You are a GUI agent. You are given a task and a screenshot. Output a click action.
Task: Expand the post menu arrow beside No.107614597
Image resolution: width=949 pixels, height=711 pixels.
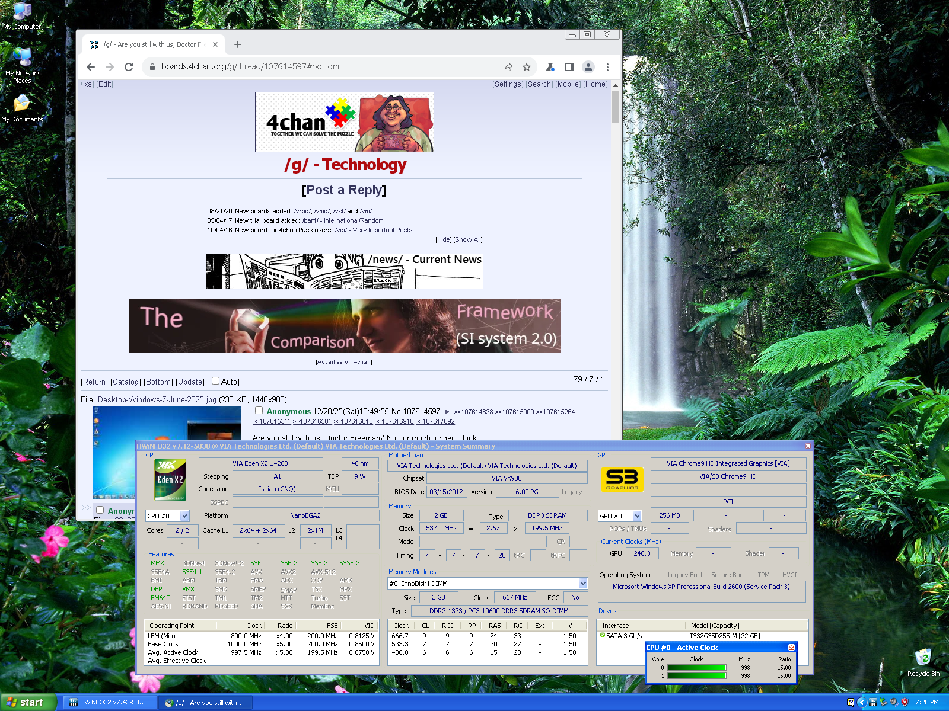click(x=447, y=412)
